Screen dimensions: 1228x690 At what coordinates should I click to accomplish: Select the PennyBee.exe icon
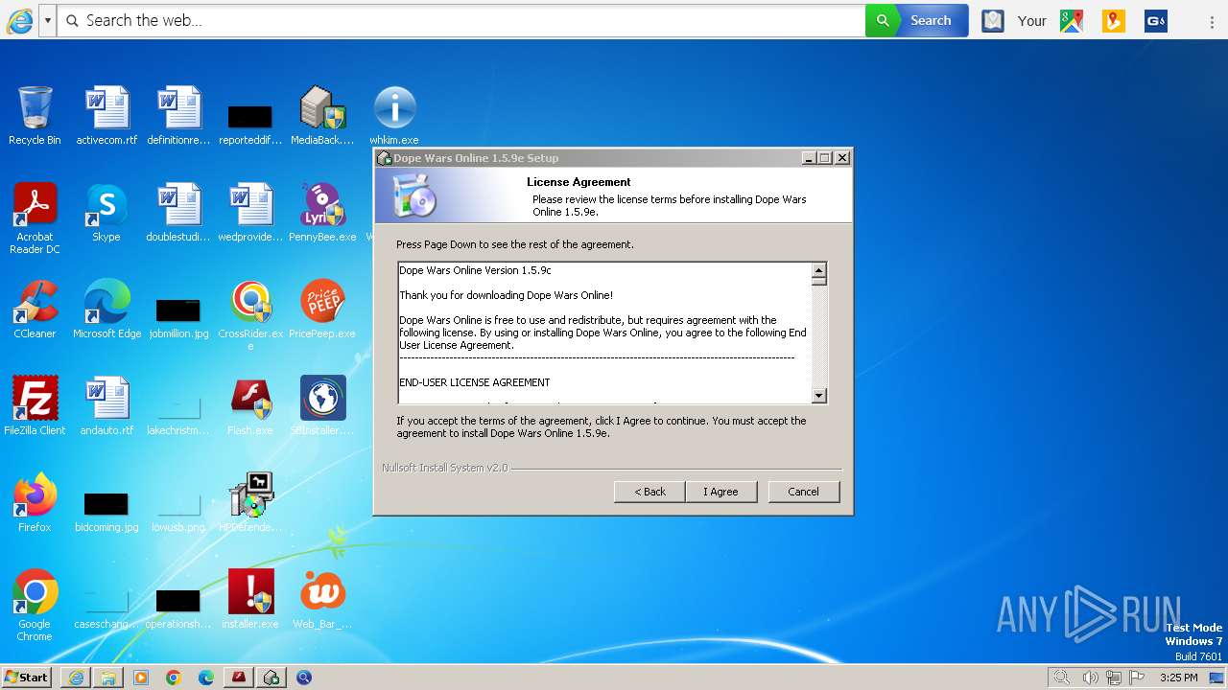[x=322, y=213]
